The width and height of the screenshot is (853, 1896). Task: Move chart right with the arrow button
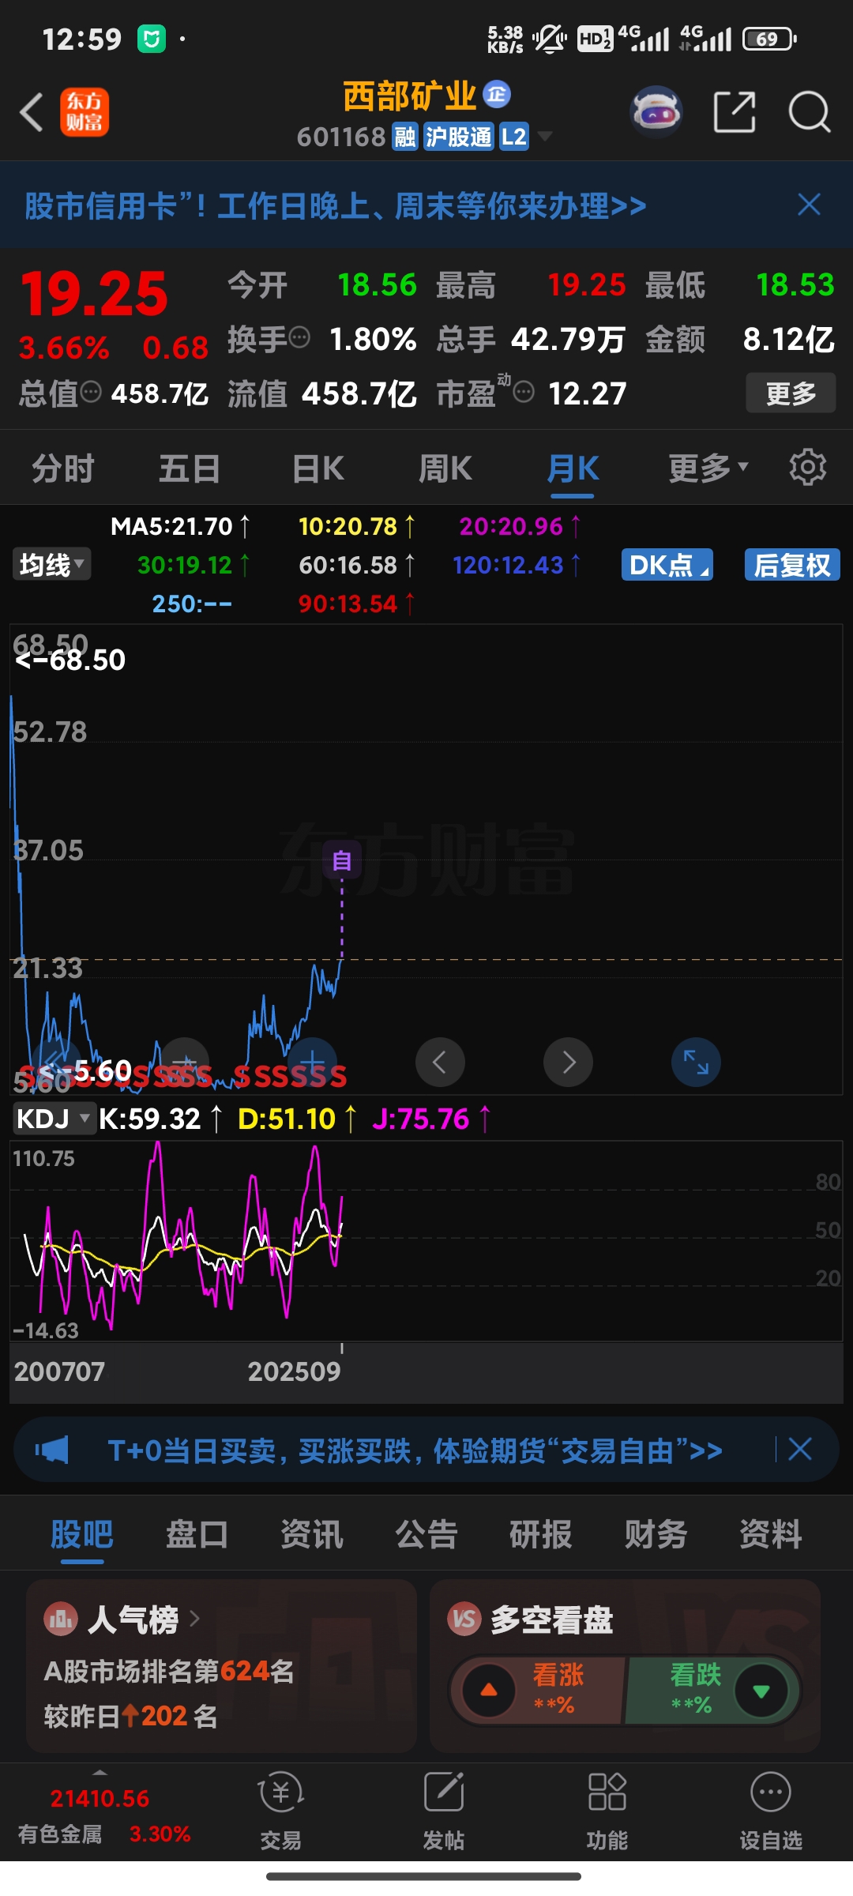(x=568, y=1062)
